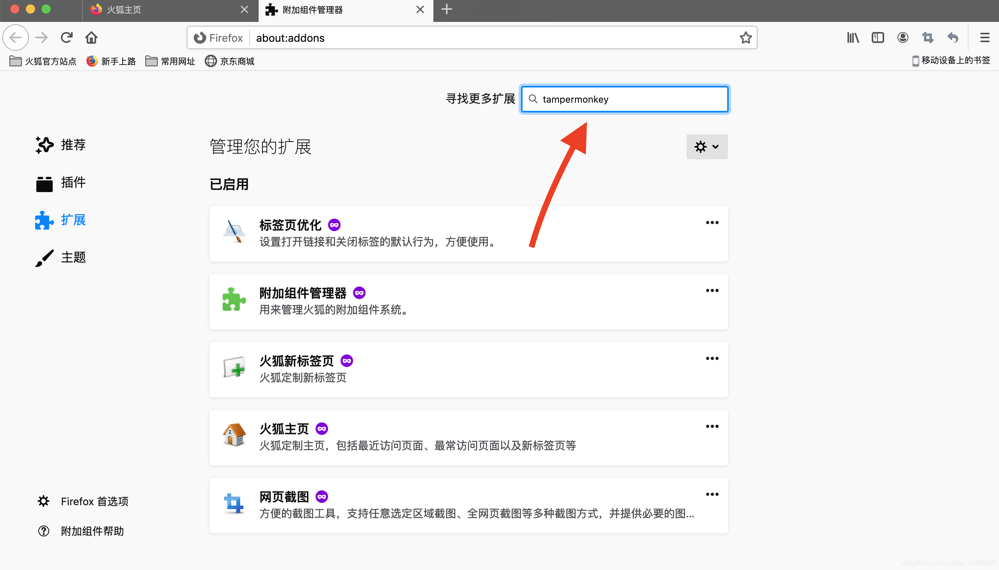
Task: Click the Library toolbar icon
Action: tap(853, 37)
